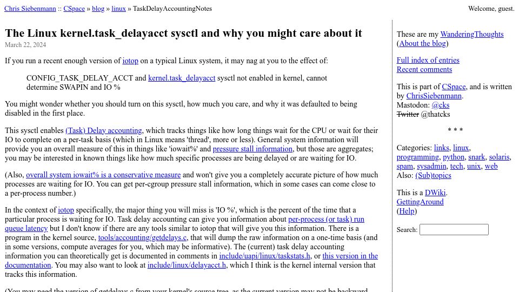Click the struck-through Twitter text

[x=408, y=115]
